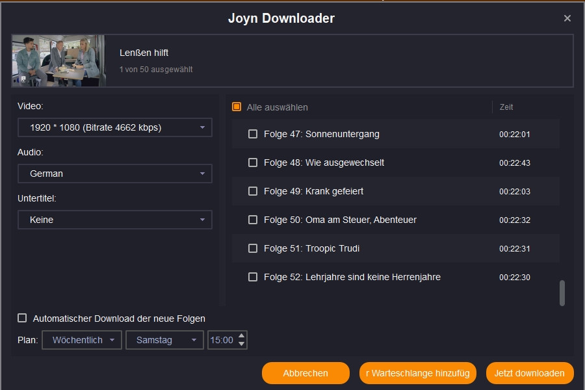This screenshot has height=390, width=585.
Task: Click the Lenßen hilft show thumbnail
Action: coord(58,60)
